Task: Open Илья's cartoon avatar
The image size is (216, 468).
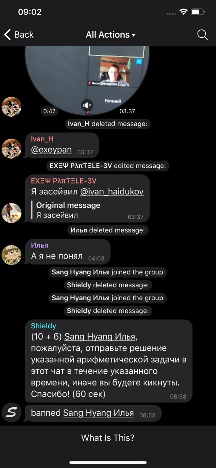Action: pos(11,255)
